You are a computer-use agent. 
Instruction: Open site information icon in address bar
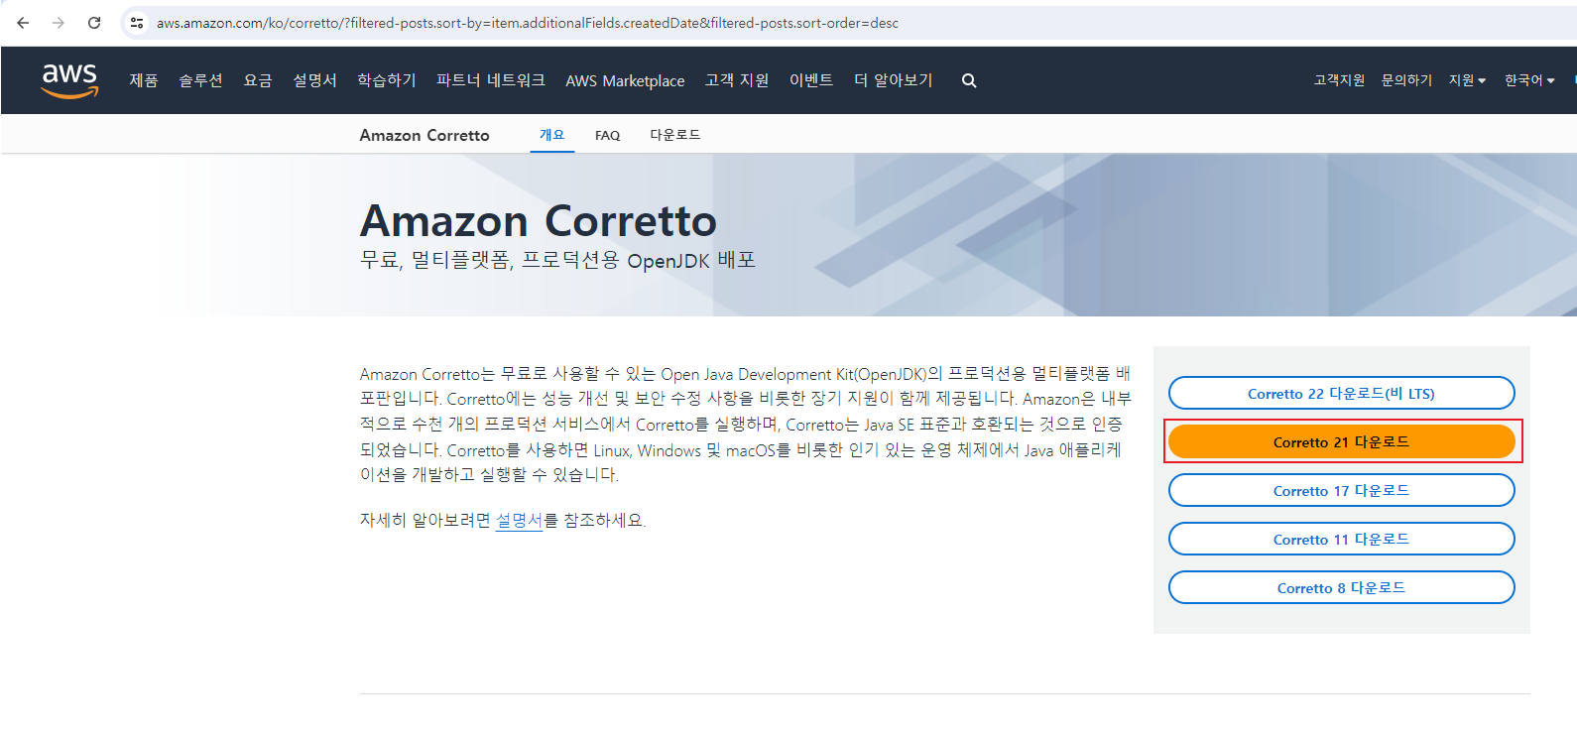[137, 23]
